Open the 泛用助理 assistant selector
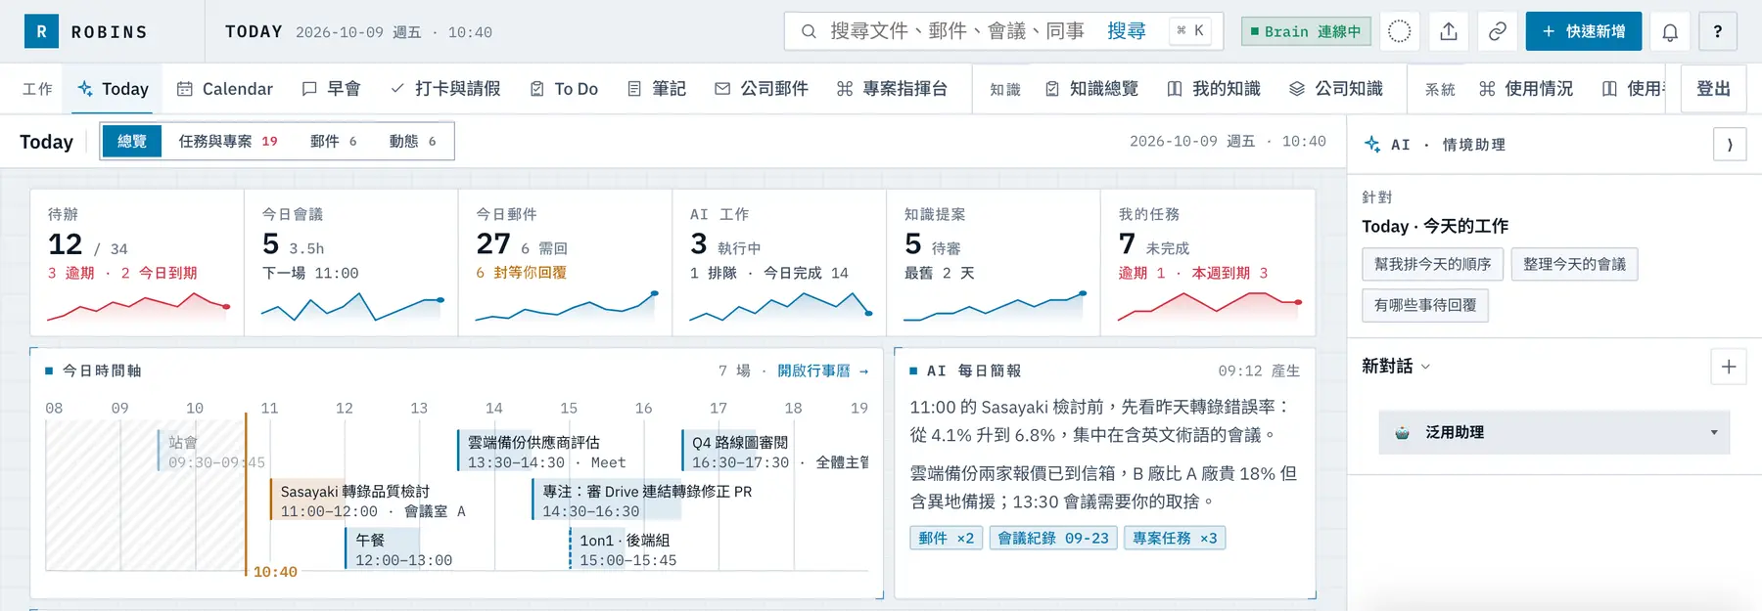Viewport: 1762px width, 611px height. (1554, 432)
